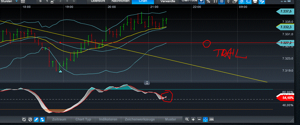Image resolution: width=300 pixels, height=125 pixels.
Task: Print the chart with printer icon
Action: pos(255,1)
